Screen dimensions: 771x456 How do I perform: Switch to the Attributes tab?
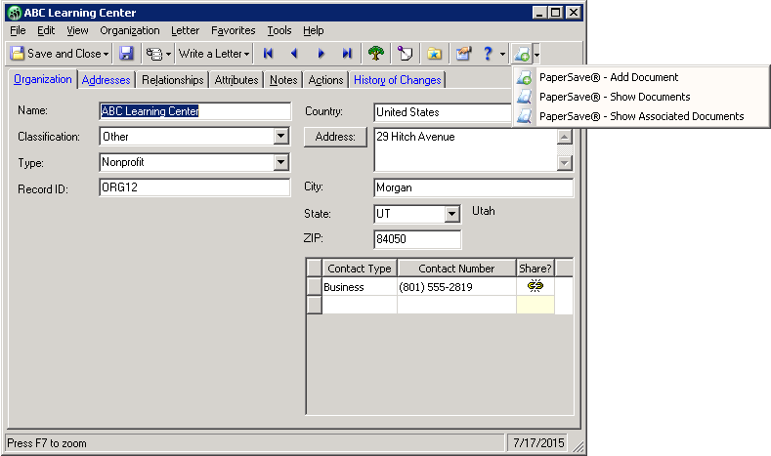pyautogui.click(x=236, y=80)
